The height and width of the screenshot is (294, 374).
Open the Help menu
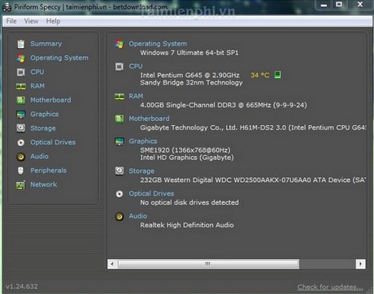coord(53,21)
